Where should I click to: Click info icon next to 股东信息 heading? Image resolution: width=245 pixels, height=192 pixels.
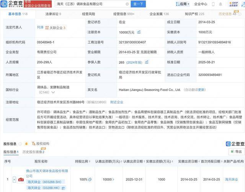point(20,144)
